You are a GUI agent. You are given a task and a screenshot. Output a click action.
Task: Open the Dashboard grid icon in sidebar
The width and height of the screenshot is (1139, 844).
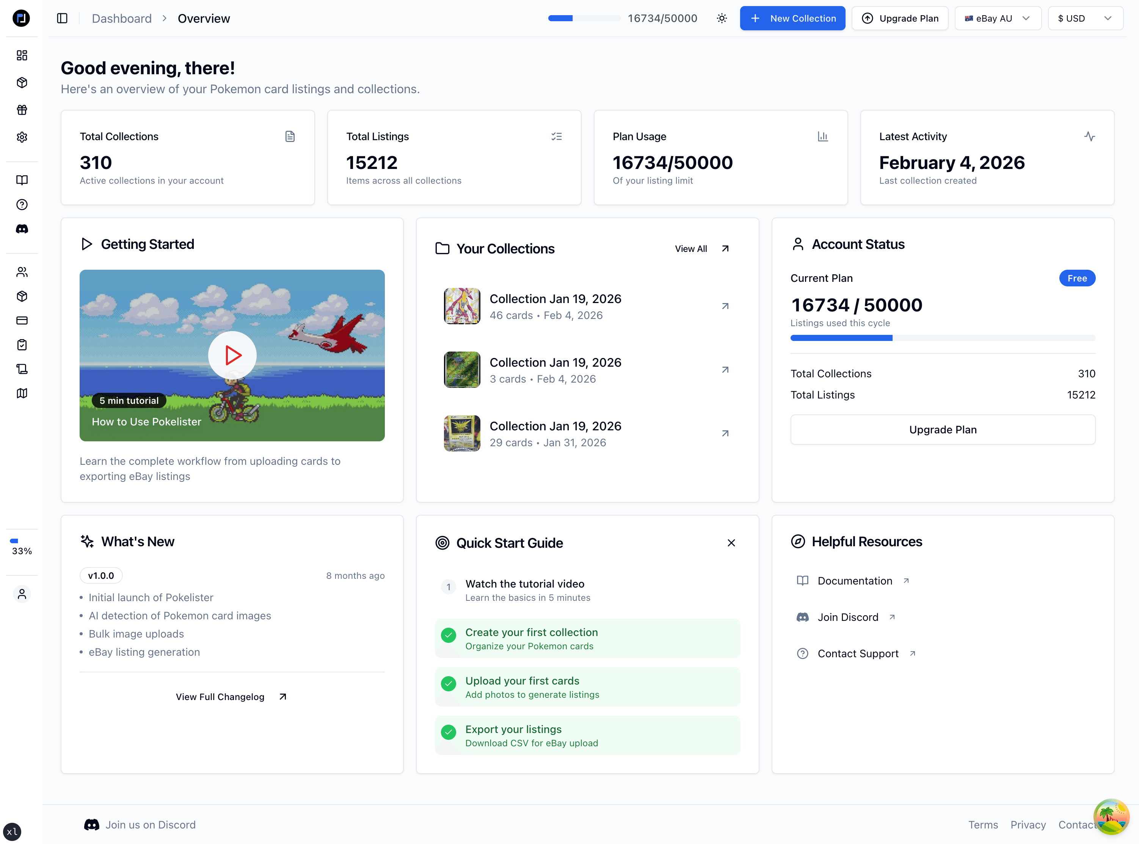coord(22,55)
